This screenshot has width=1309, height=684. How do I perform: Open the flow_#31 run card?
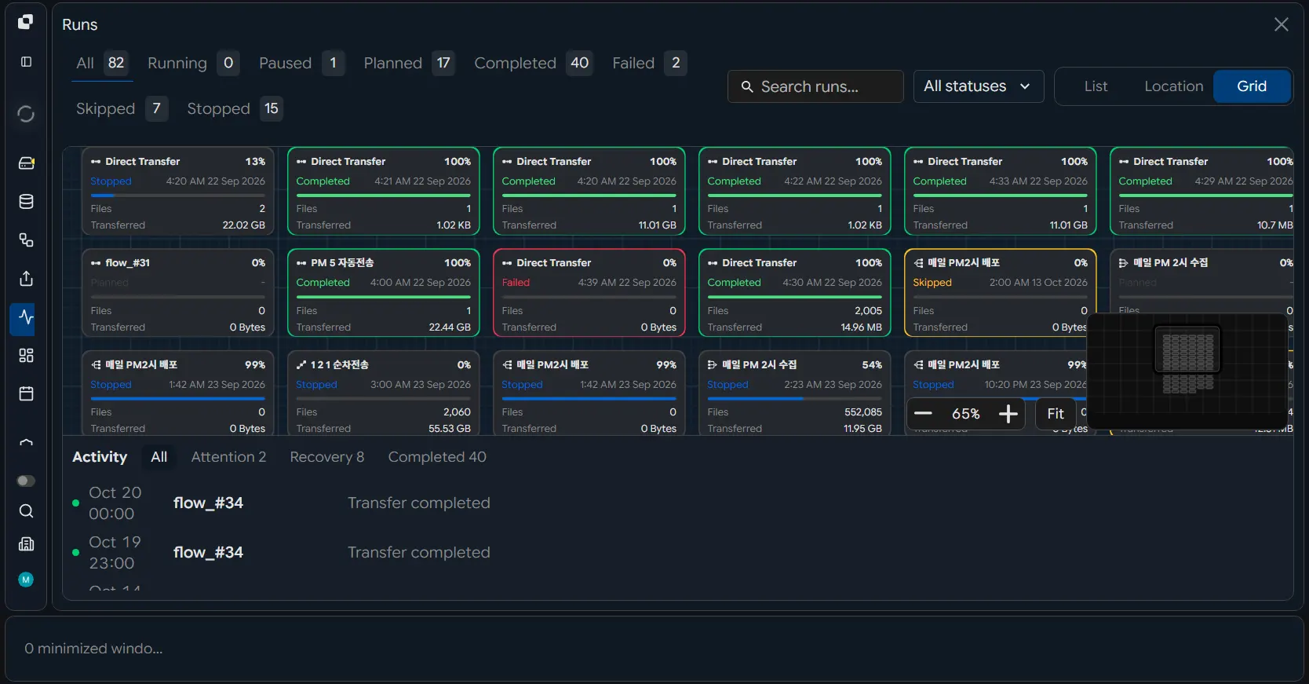pos(178,294)
